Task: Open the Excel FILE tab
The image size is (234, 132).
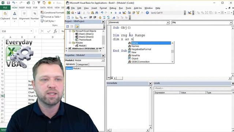Action: [x=5, y=7]
